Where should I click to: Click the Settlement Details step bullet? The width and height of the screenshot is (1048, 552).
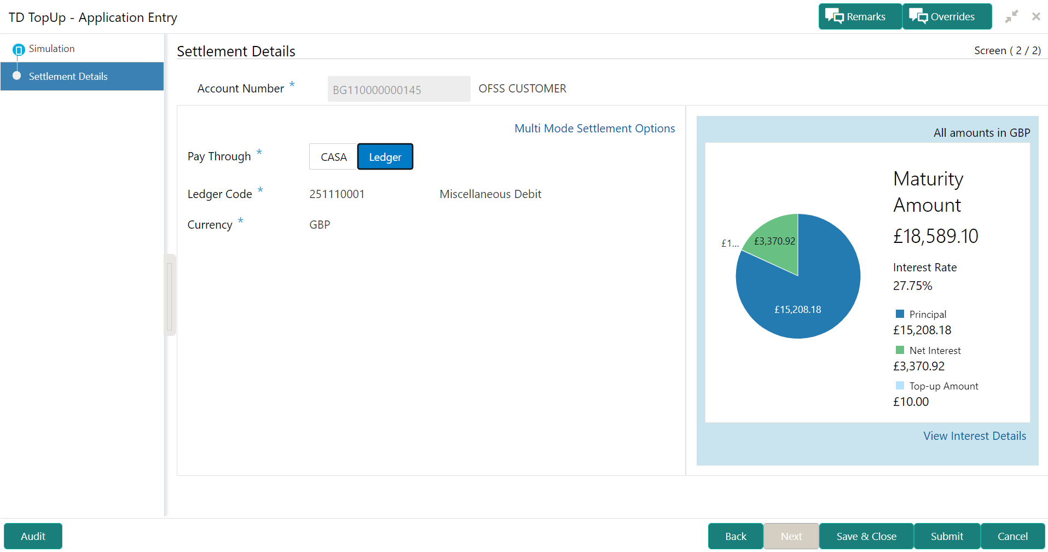click(x=17, y=75)
